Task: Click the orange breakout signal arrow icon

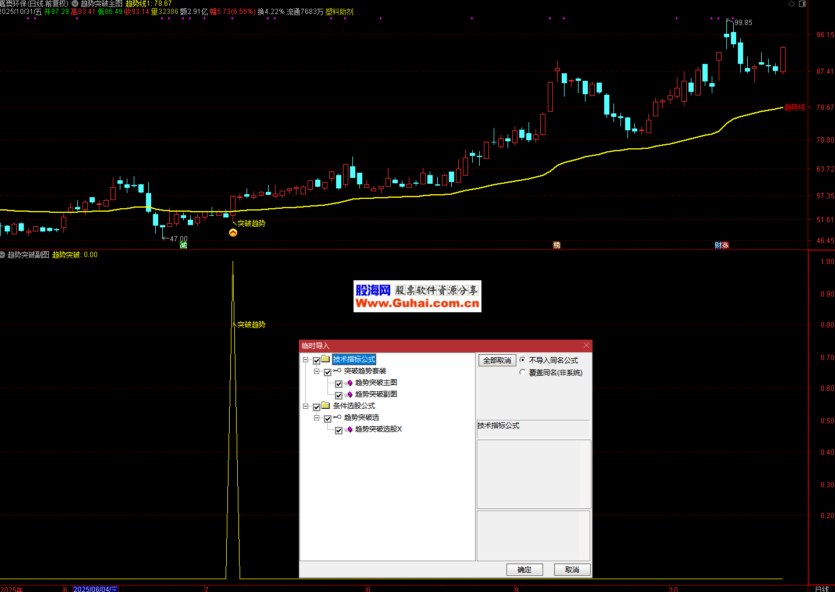Action: point(233,233)
